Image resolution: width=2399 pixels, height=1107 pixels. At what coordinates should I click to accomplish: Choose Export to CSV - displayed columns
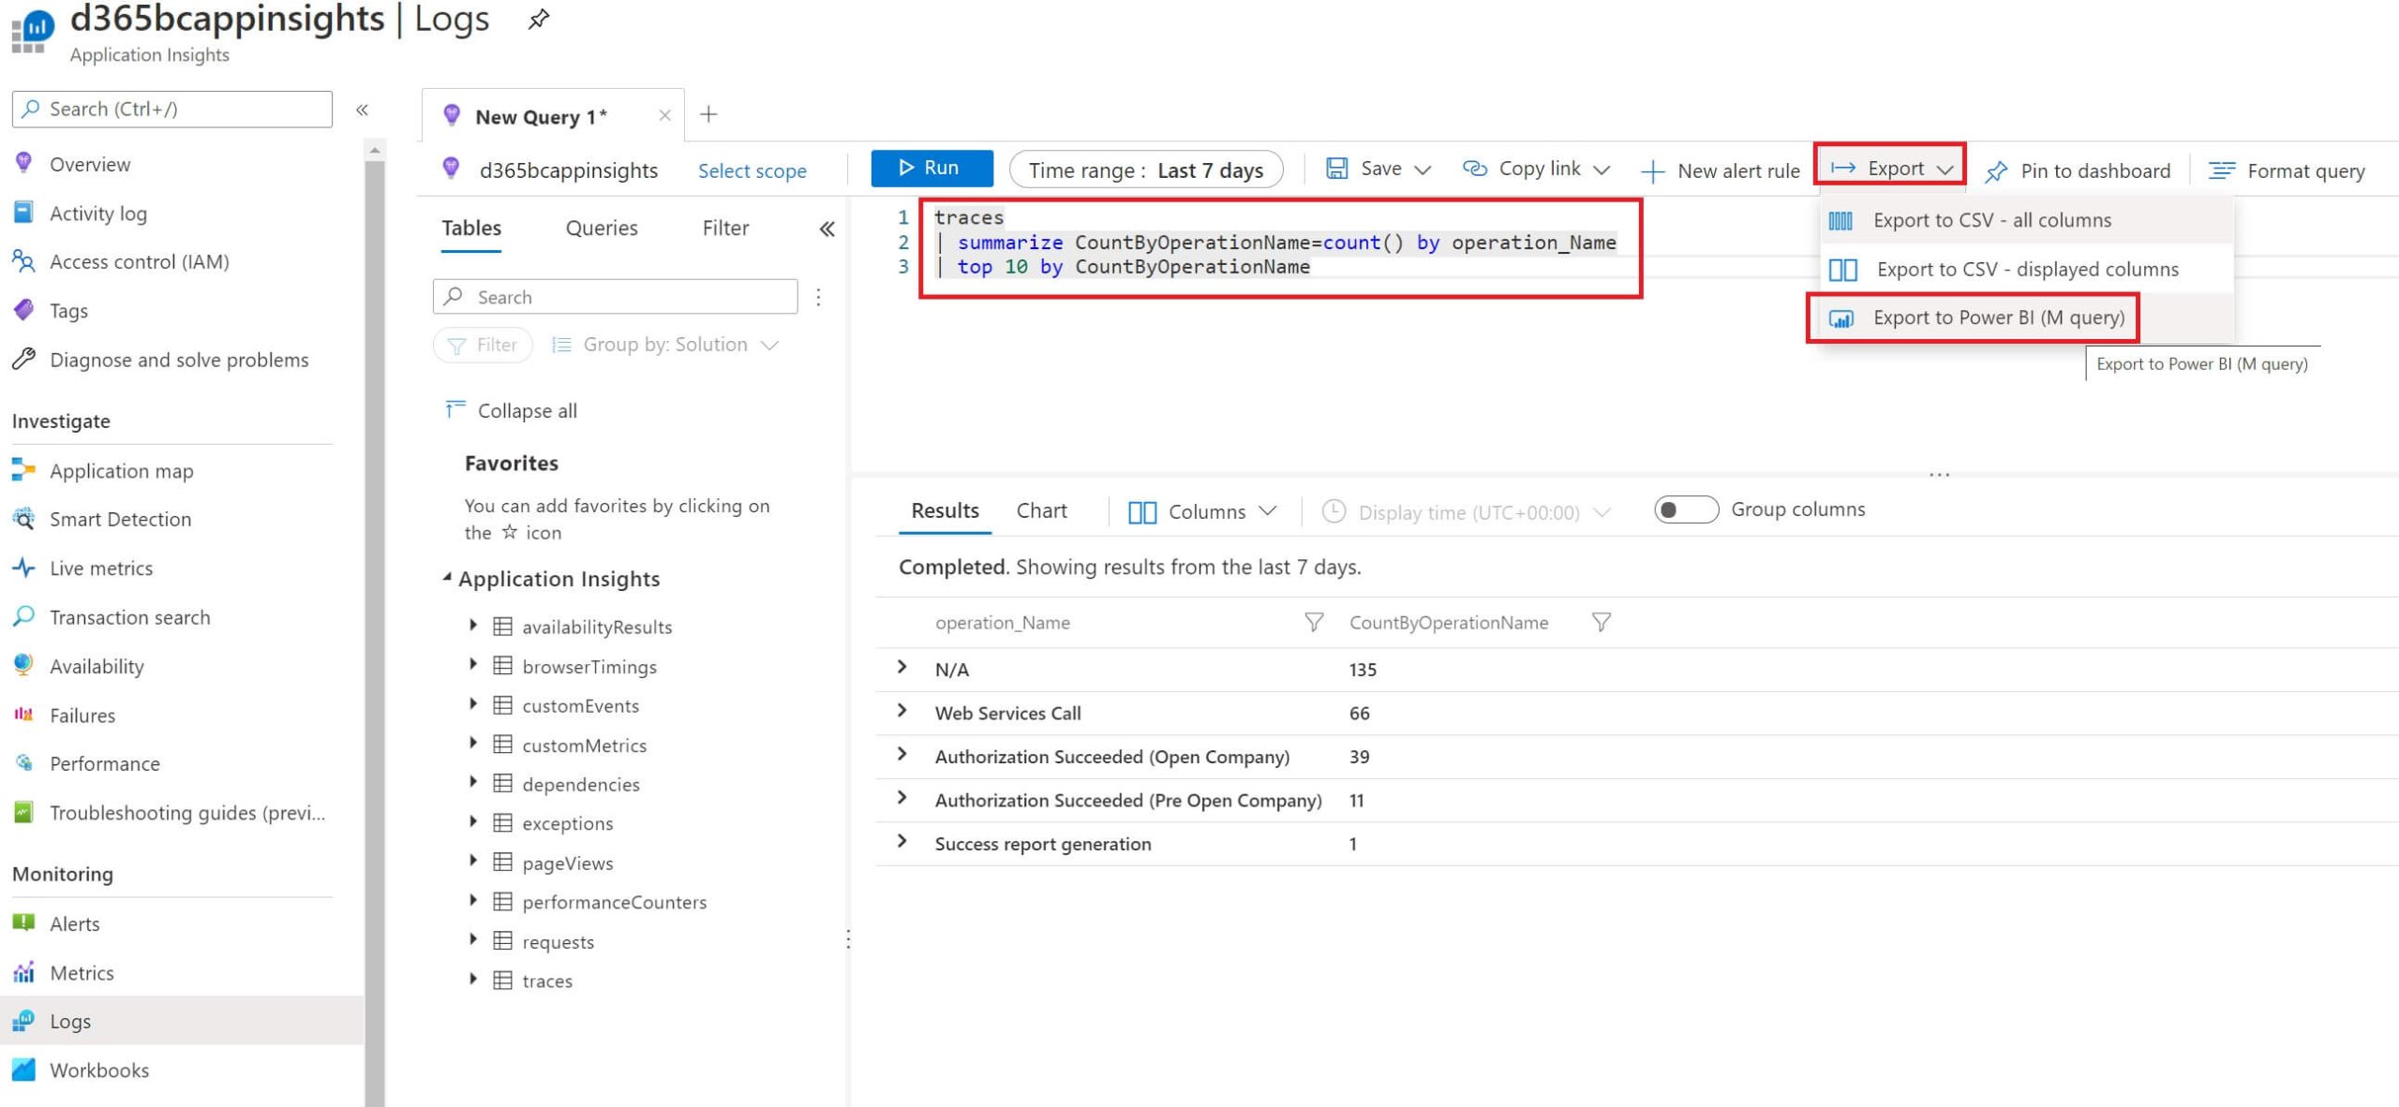pos(2027,269)
